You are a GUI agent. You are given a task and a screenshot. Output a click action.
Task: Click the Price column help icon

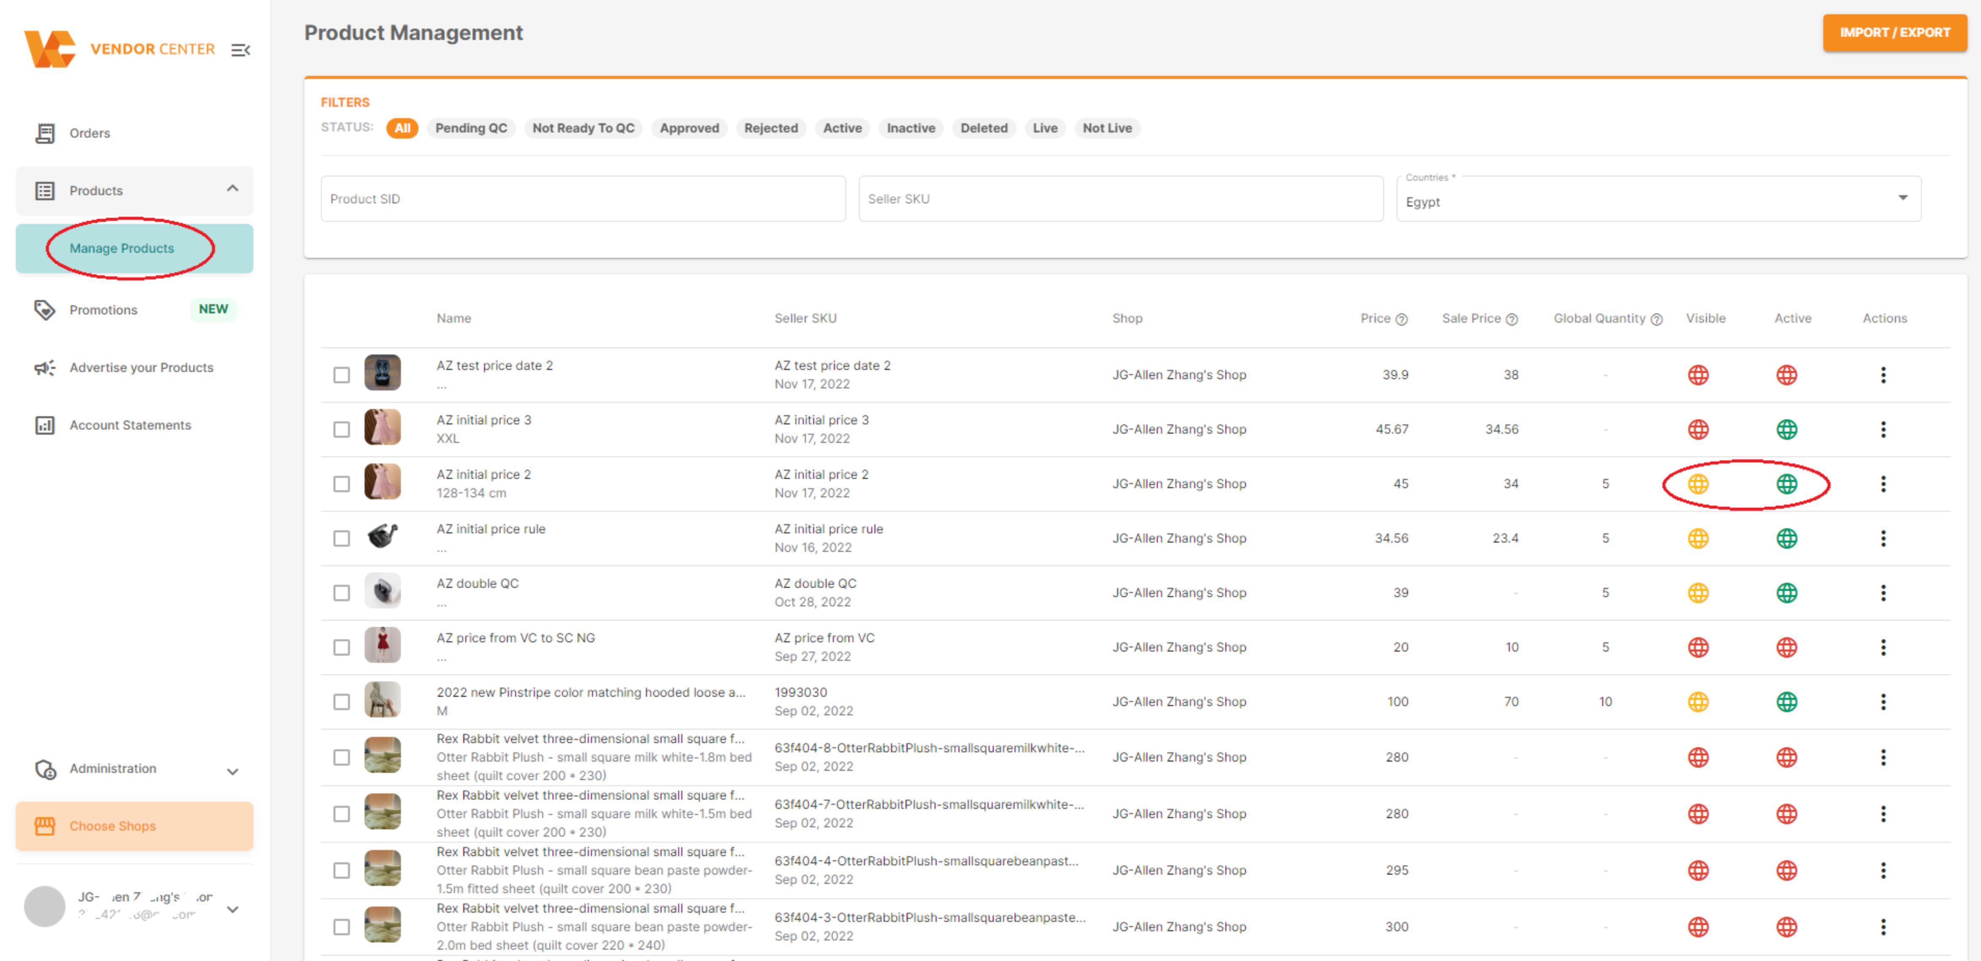coord(1401,320)
